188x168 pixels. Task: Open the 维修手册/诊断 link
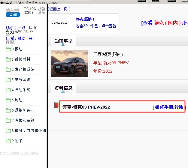[169, 107]
